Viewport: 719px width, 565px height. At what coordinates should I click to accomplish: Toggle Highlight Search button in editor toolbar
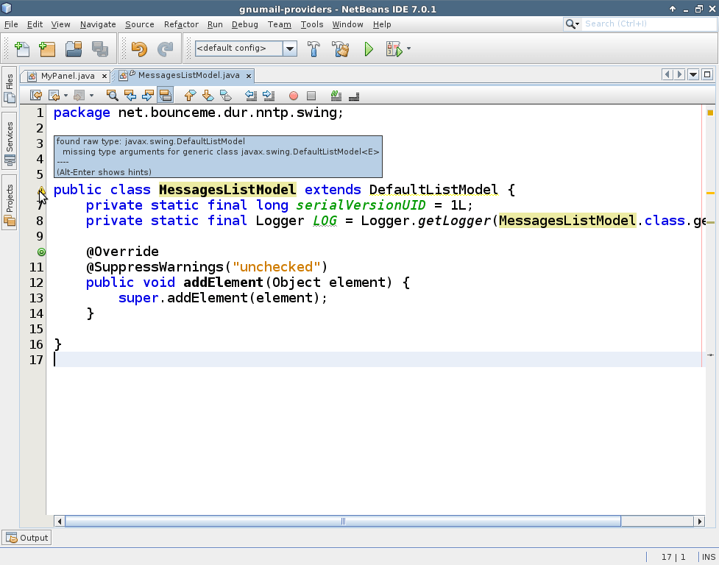(x=165, y=95)
